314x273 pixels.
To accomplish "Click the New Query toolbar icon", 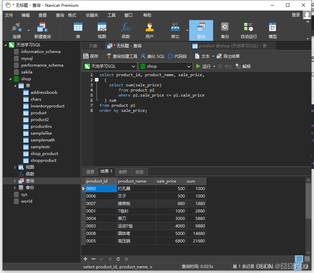I will point(42,31).
